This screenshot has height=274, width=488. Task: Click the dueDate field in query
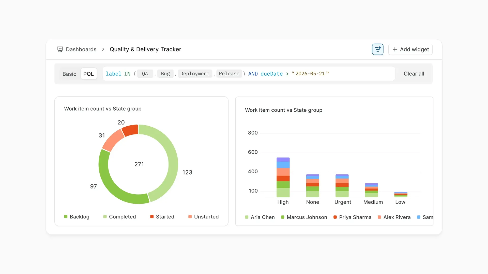[271, 74]
